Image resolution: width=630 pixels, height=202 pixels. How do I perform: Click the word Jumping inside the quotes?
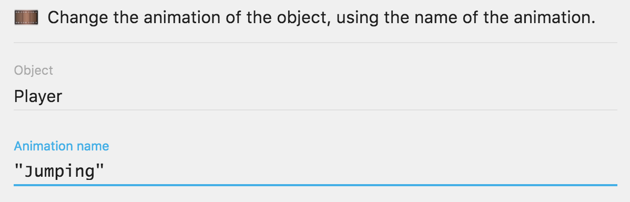click(x=59, y=173)
